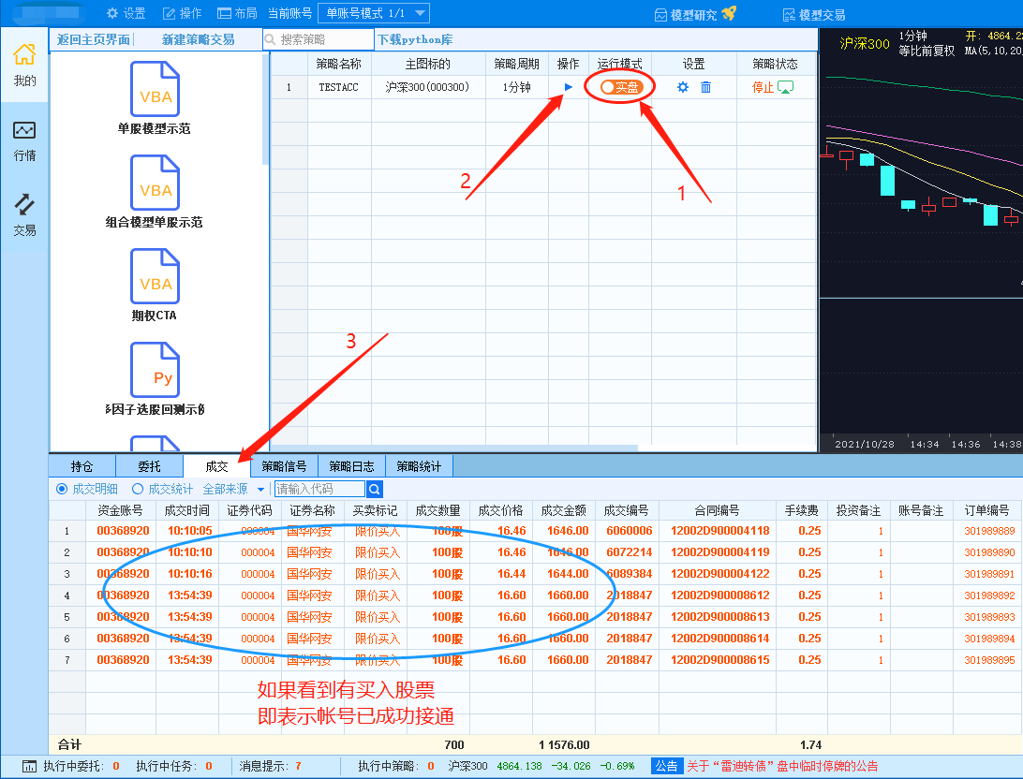Open the 行情 market chart sidebar icon

24,140
